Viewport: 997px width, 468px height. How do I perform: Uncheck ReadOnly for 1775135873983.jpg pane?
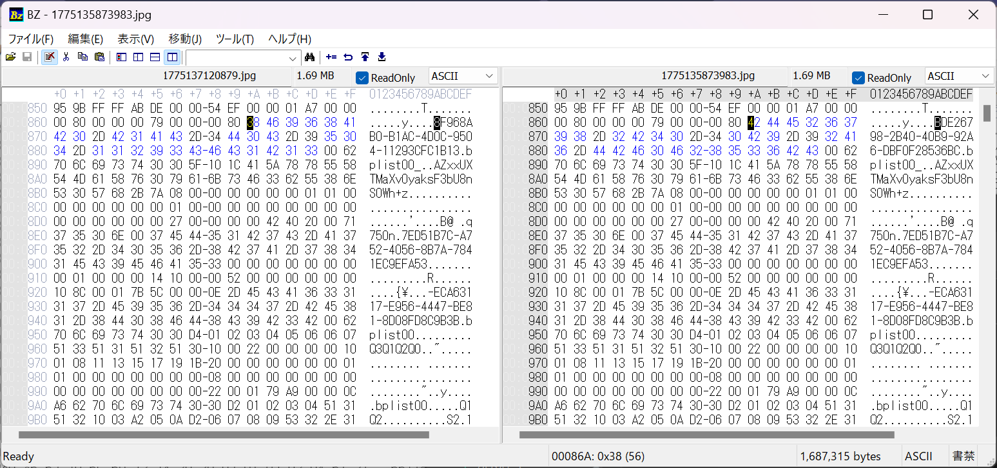[x=858, y=78]
